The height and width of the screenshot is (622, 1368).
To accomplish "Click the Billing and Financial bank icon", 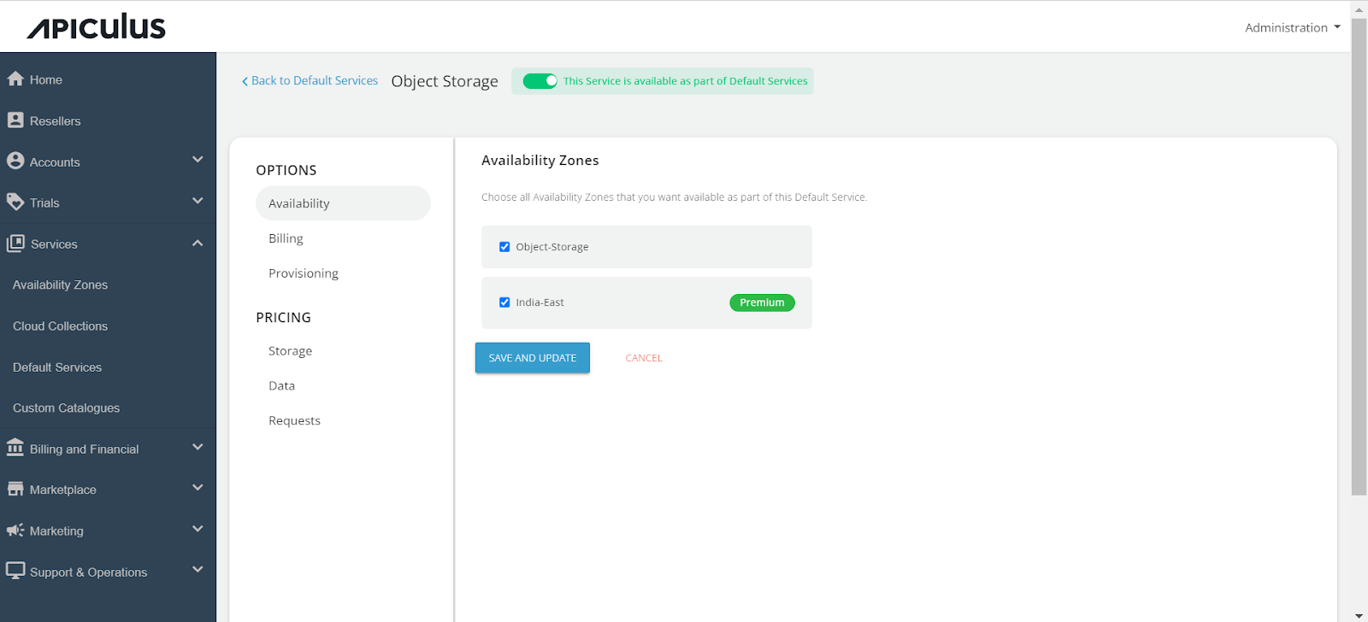I will coord(15,448).
